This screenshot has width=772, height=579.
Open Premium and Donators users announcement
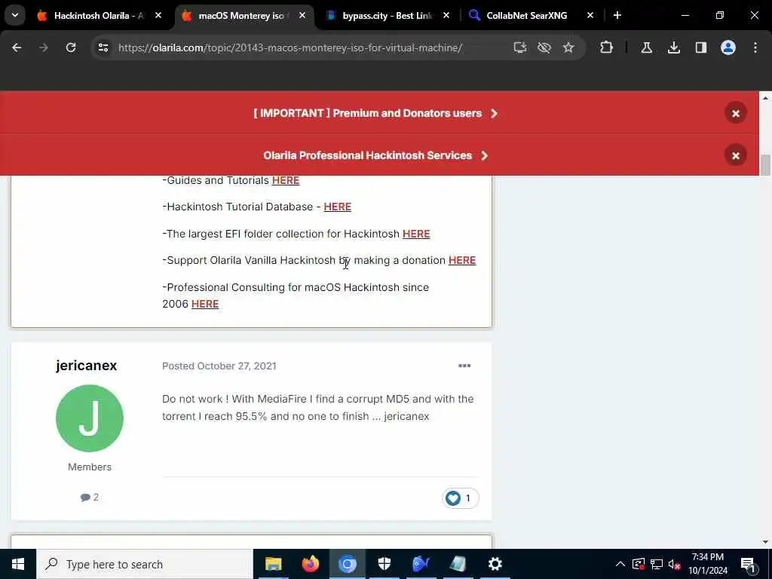[x=375, y=113]
